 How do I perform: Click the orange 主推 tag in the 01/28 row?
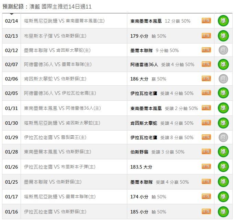point(207,151)
